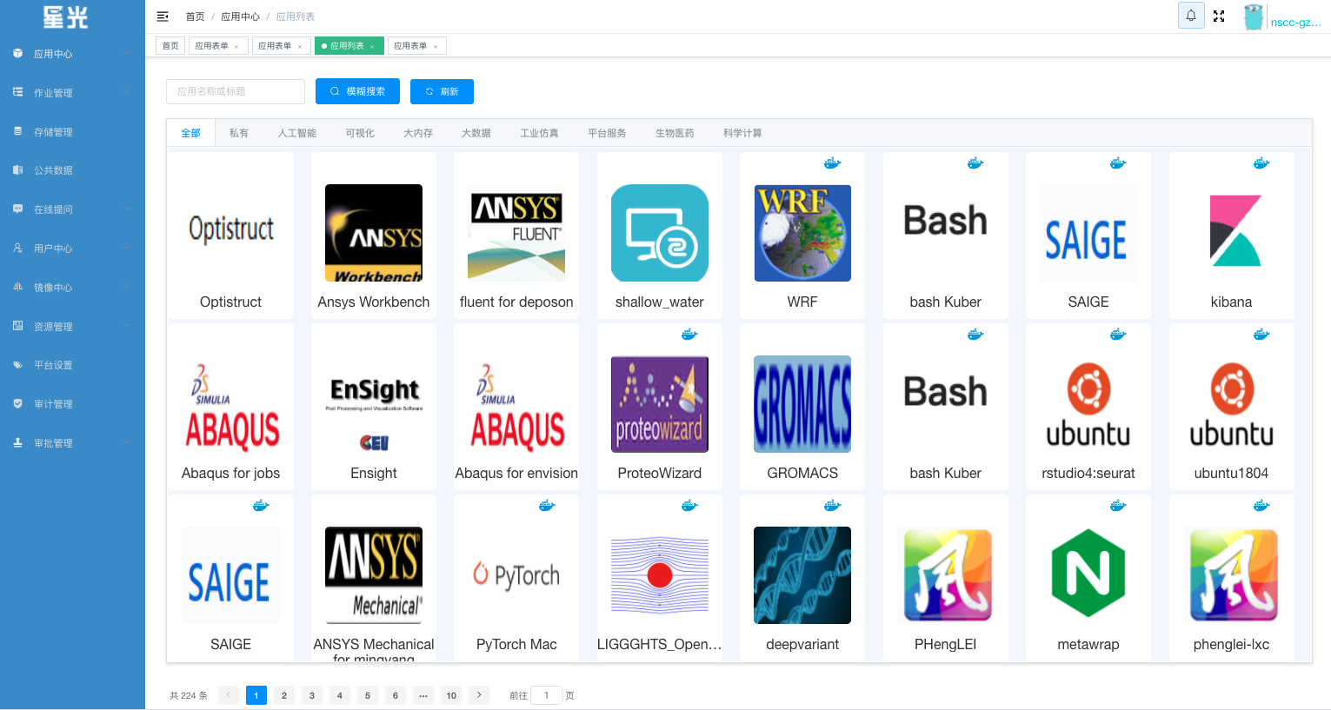This screenshot has height=710, width=1331.
Task: Open 存储管理 via its database icon
Action: (x=17, y=131)
